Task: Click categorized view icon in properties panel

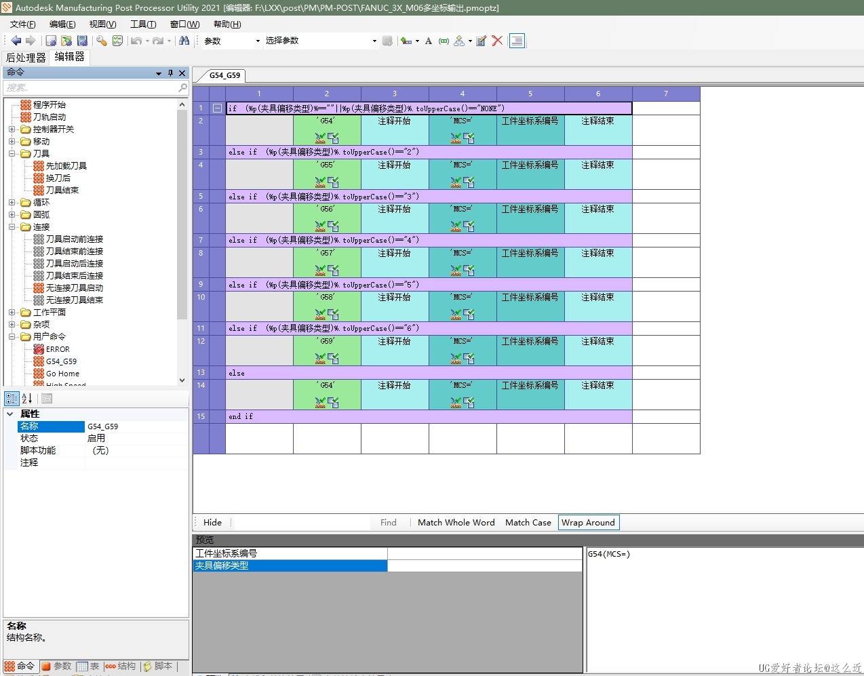Action: click(12, 399)
